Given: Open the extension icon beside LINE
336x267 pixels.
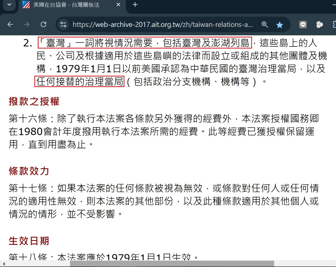Looking at the screenshot, I should (x=320, y=25).
